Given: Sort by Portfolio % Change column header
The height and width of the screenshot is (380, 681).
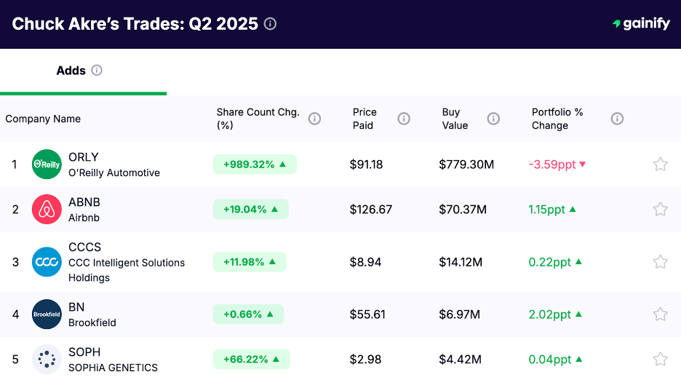Looking at the screenshot, I should 557,119.
